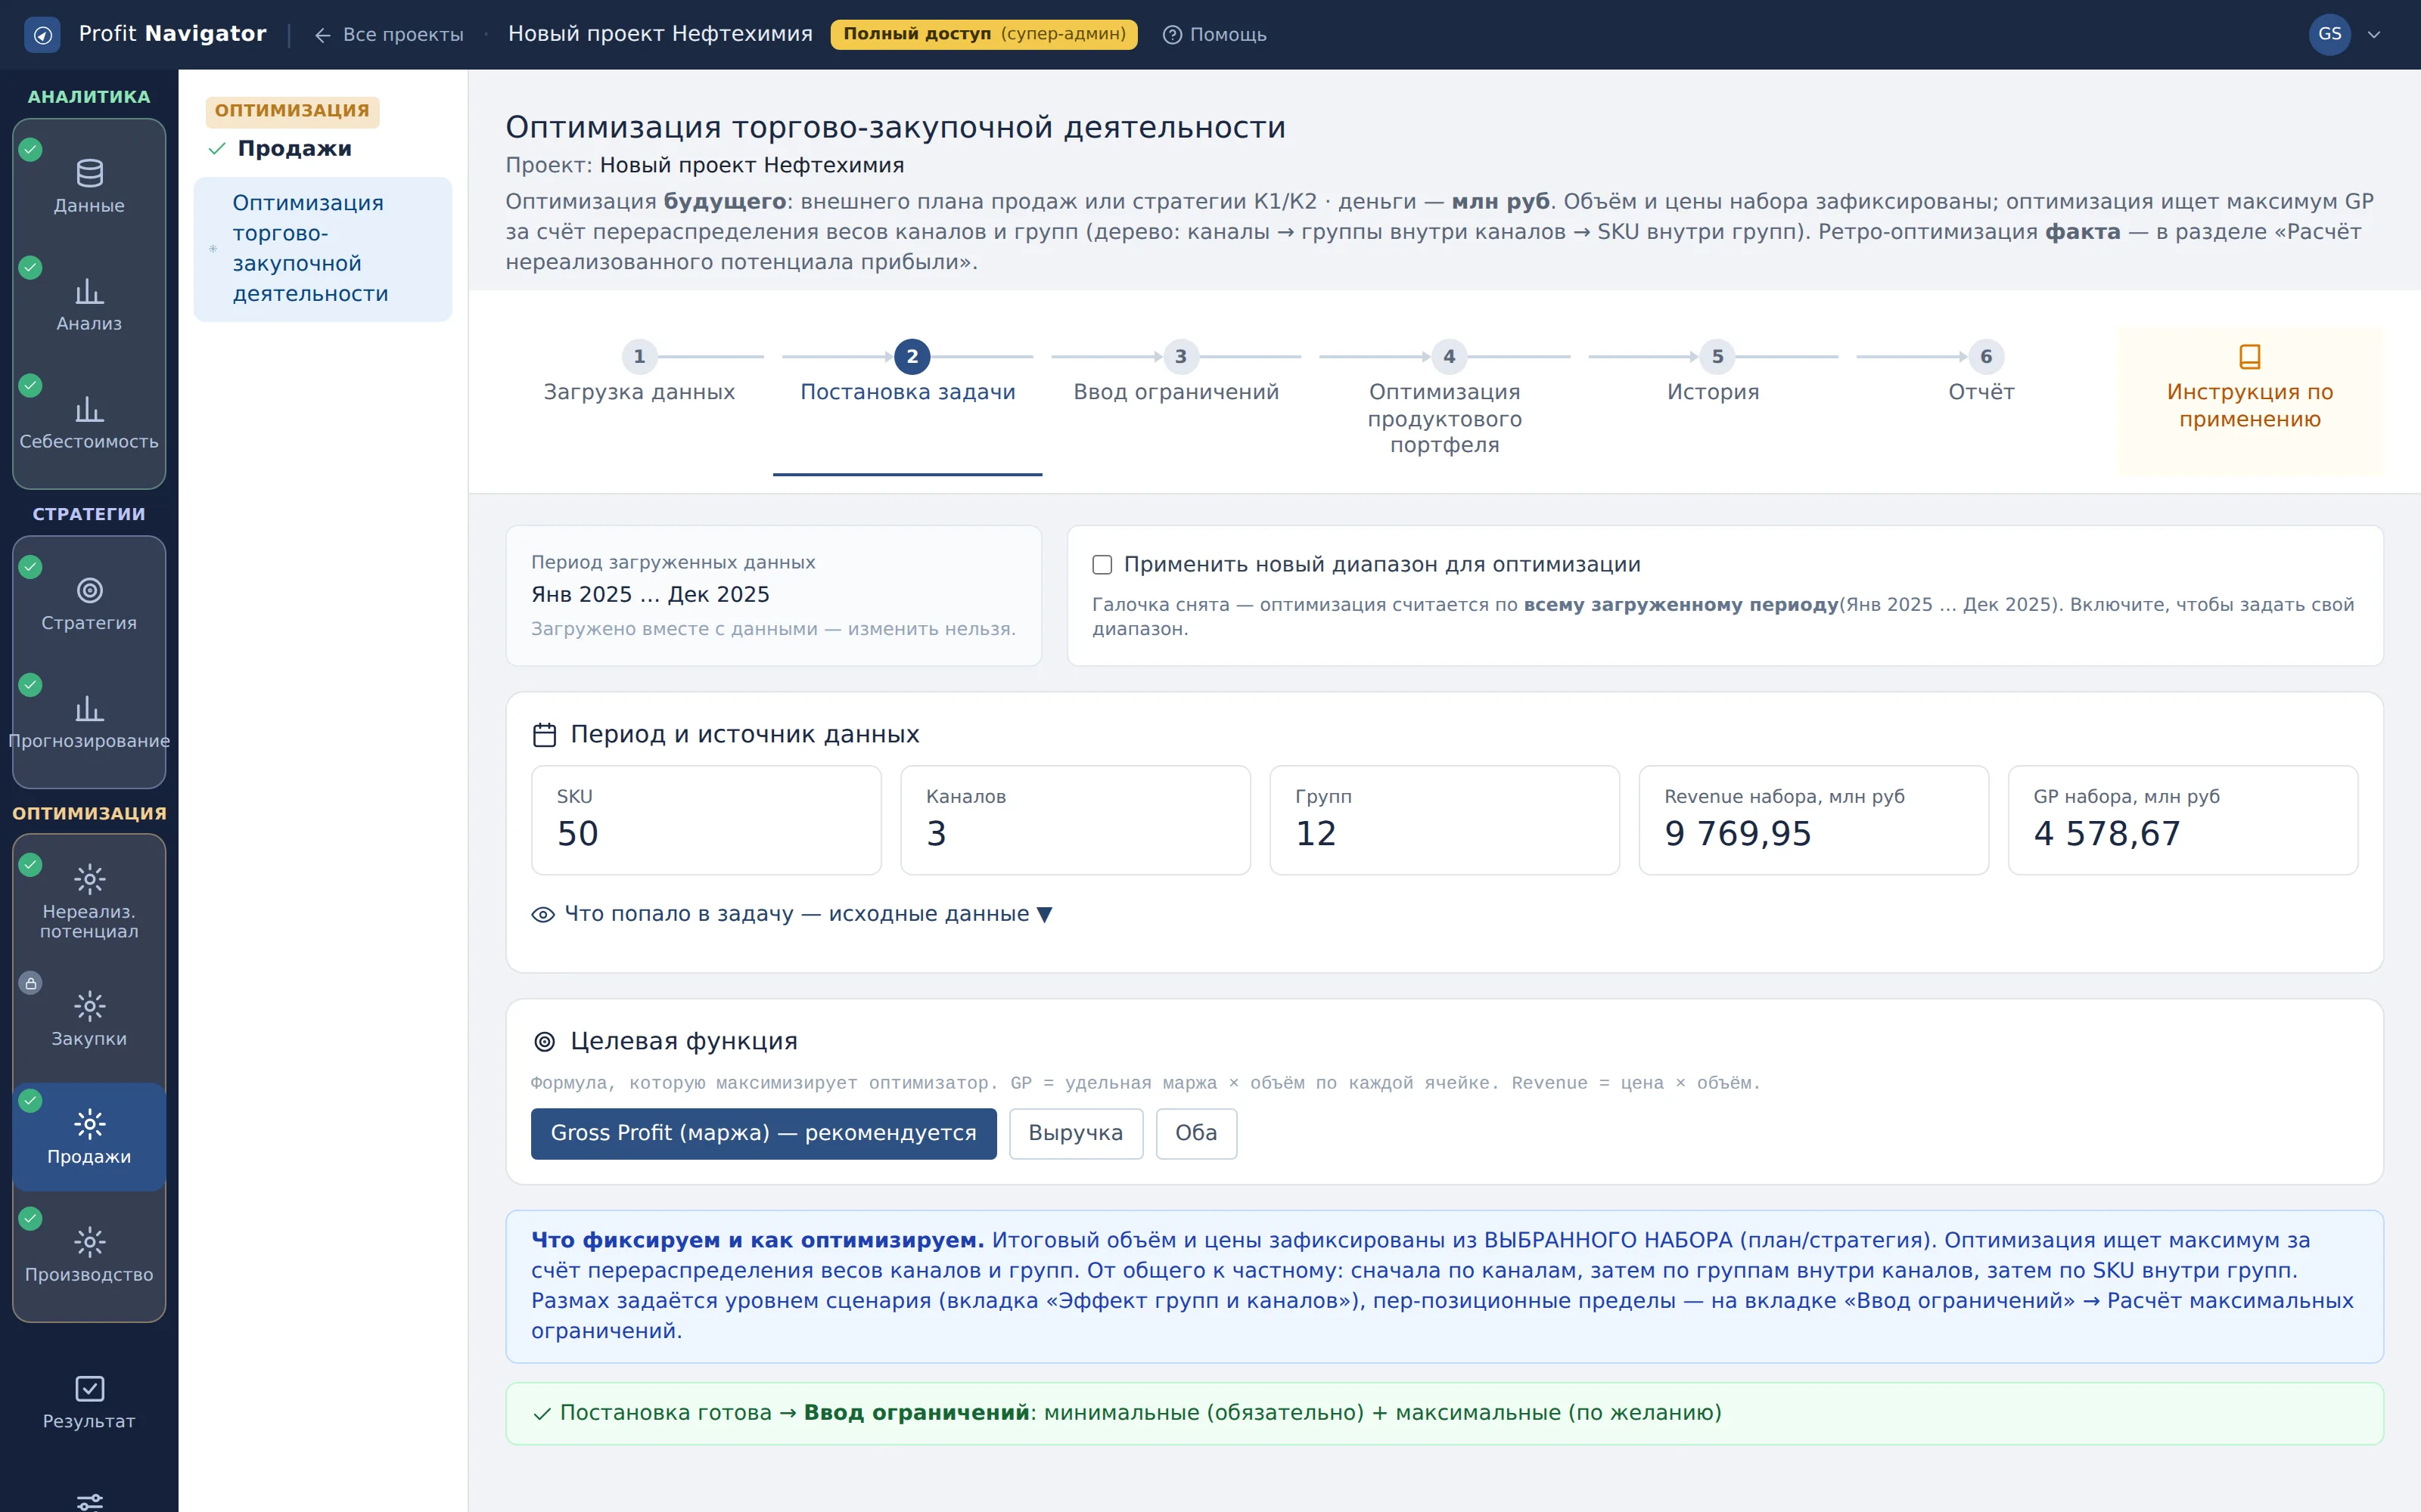Open the Результат sidebar item
The height and width of the screenshot is (1512, 2421).
point(89,1402)
